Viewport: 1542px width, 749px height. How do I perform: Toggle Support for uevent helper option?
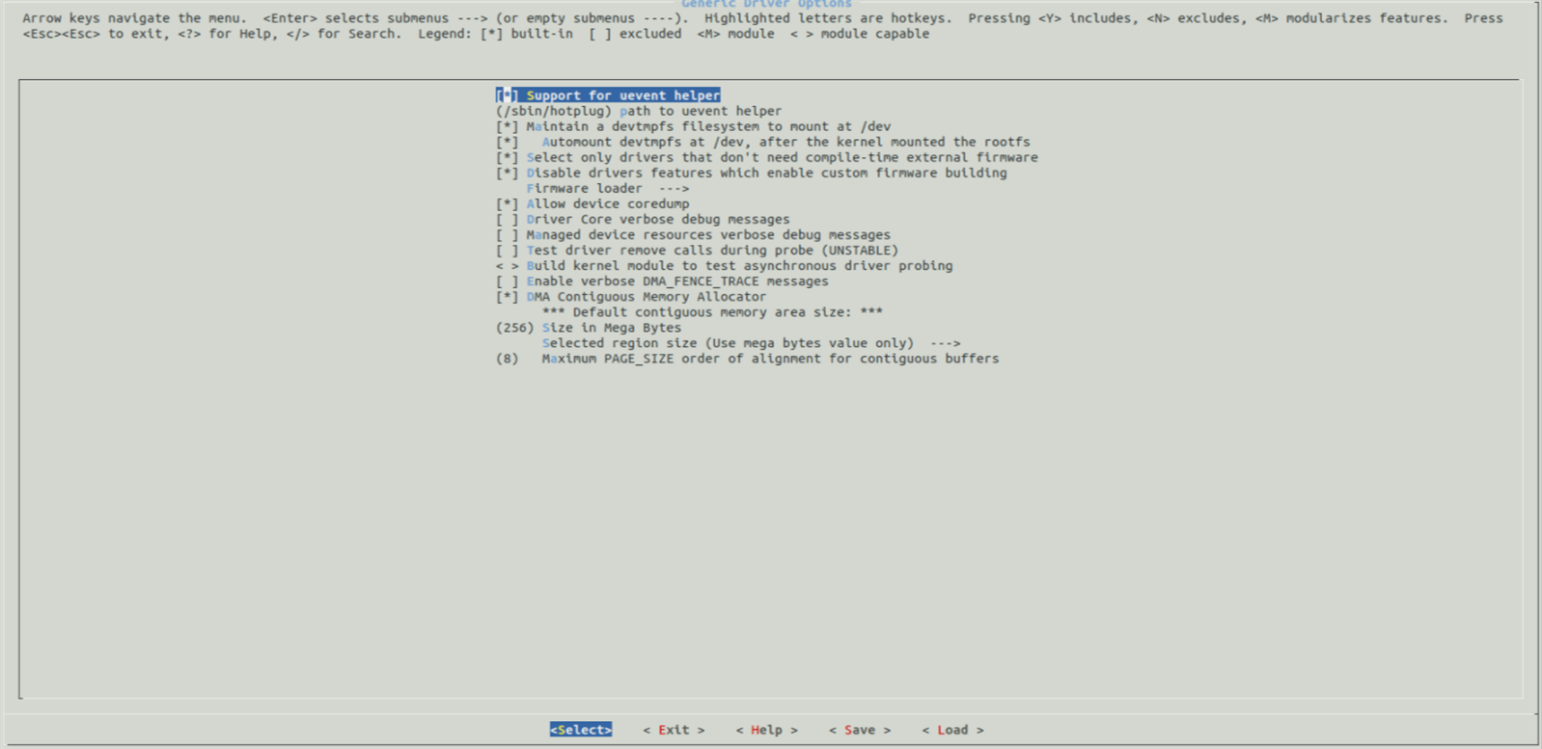coord(608,95)
